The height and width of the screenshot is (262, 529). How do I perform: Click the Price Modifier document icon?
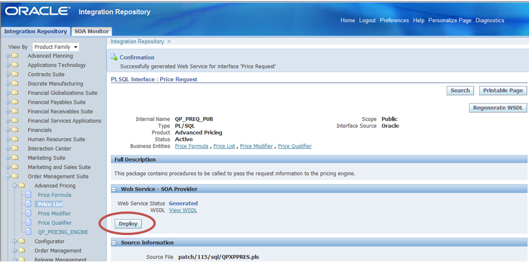[28, 214]
